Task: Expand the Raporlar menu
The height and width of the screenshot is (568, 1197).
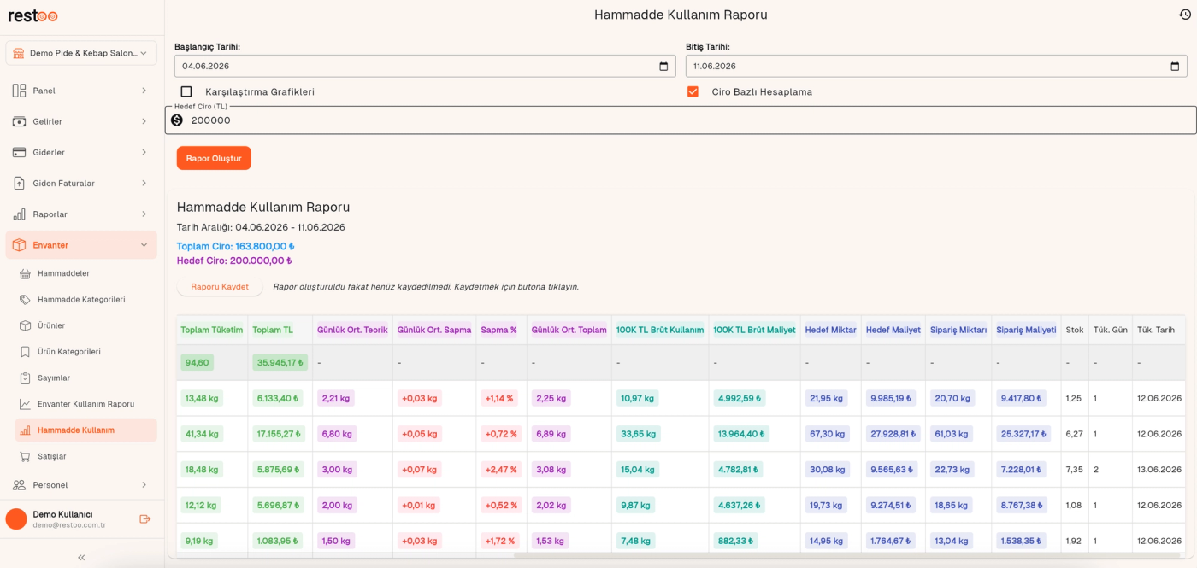Action: coord(81,214)
